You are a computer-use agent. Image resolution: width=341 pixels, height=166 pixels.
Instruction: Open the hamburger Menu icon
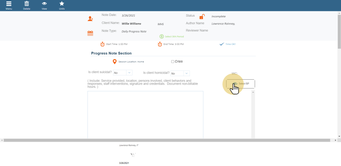[x=9, y=4]
